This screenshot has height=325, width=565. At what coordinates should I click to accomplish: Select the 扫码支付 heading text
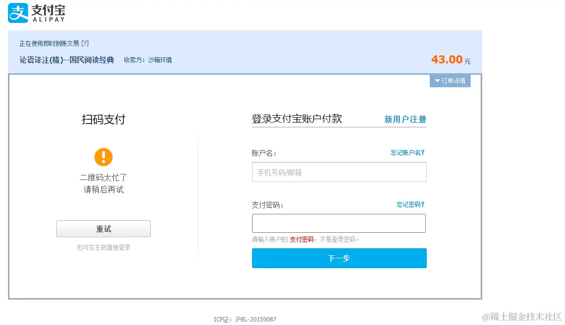tap(103, 119)
